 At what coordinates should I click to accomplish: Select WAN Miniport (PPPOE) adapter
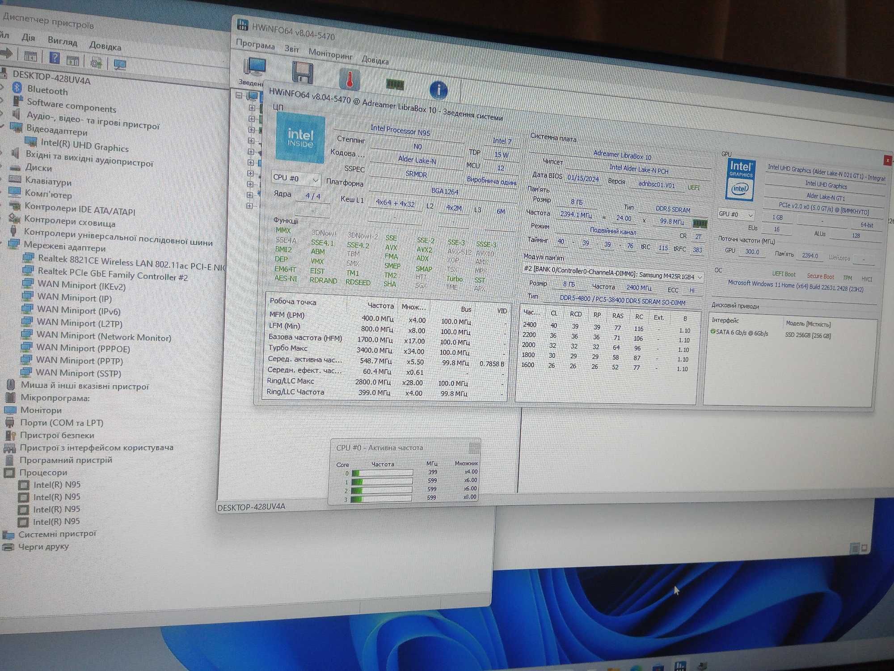(83, 348)
